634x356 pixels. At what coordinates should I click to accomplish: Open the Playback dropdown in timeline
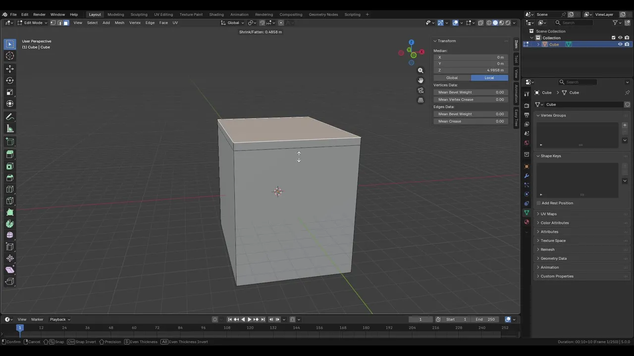coord(60,319)
